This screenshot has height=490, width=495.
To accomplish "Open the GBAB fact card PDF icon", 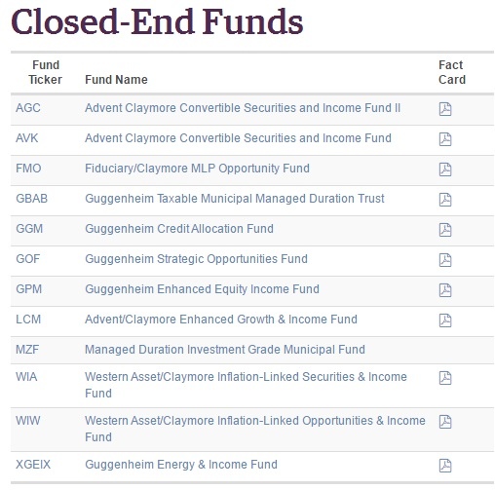I will (x=445, y=200).
